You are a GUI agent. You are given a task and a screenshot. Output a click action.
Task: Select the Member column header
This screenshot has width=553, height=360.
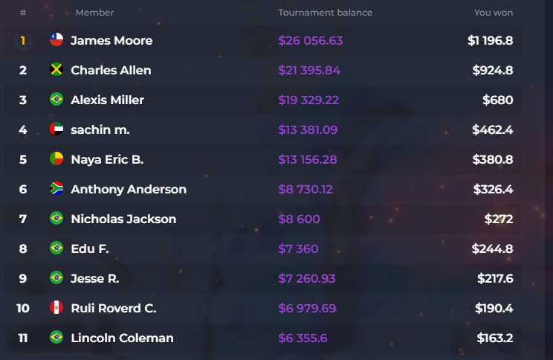(94, 13)
